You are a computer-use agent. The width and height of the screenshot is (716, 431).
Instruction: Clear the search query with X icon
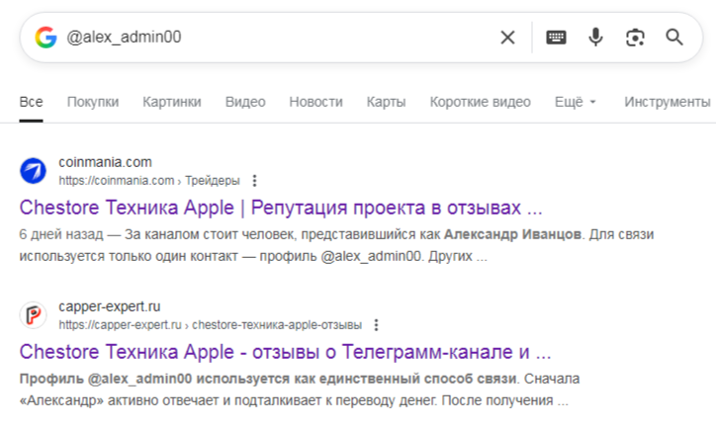tap(507, 38)
